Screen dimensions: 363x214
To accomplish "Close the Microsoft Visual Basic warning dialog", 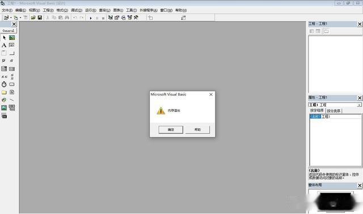I will [211, 94].
